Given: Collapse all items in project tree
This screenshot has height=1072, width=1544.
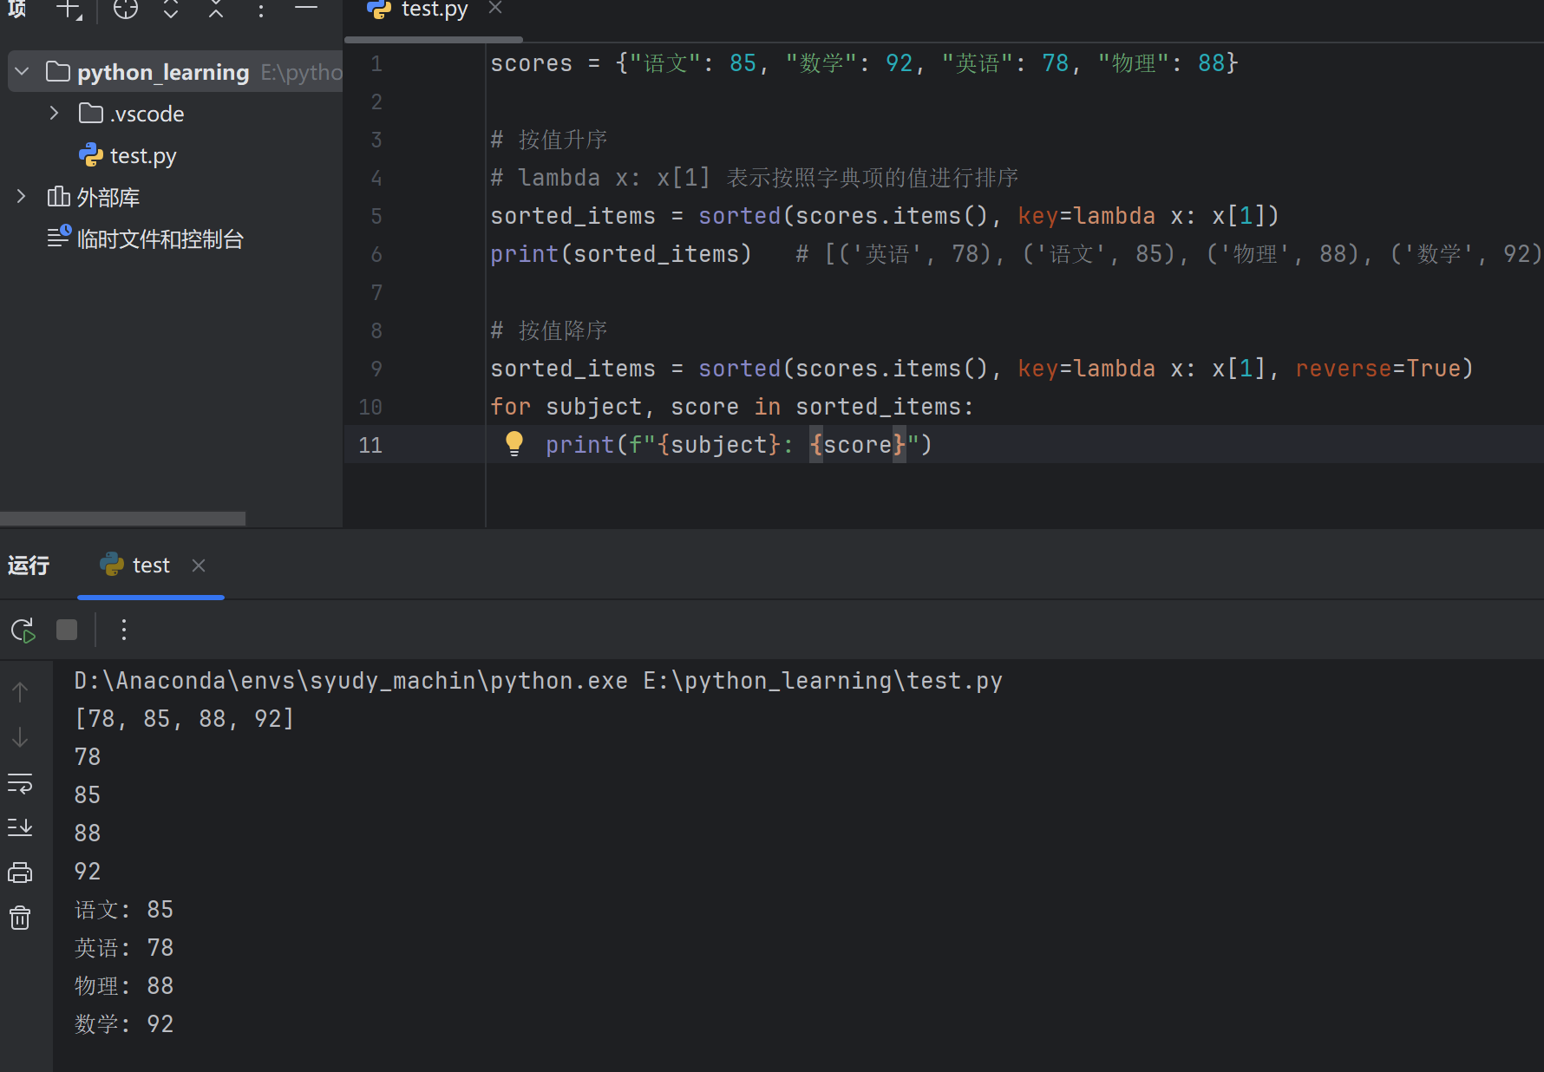Looking at the screenshot, I should pos(216,10).
